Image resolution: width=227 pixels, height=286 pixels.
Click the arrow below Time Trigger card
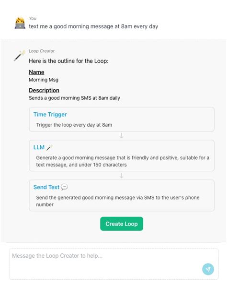pyautogui.click(x=122, y=135)
